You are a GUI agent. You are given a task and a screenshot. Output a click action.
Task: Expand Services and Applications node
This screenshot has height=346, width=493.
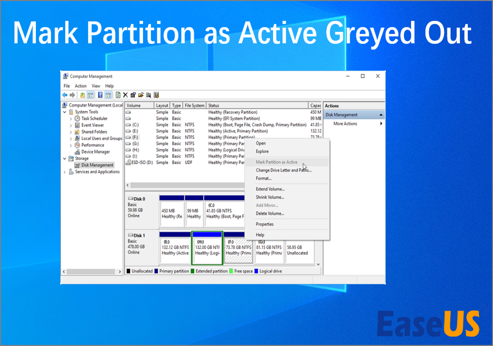tap(65, 172)
